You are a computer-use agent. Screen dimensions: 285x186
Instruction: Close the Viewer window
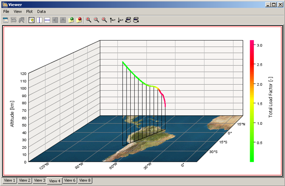point(280,5)
